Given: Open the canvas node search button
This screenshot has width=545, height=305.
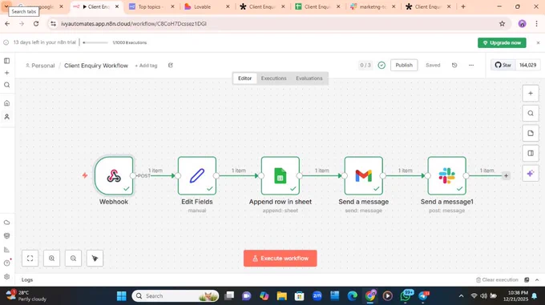Looking at the screenshot, I should [x=531, y=113].
